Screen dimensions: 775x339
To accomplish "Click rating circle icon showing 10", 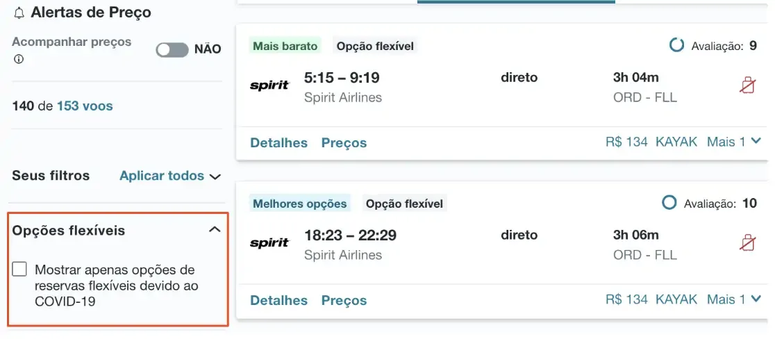I will (x=669, y=203).
